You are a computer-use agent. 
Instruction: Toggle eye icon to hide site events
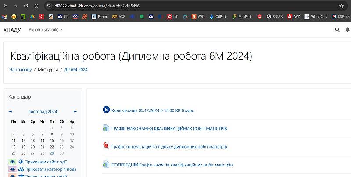pyautogui.click(x=12, y=162)
